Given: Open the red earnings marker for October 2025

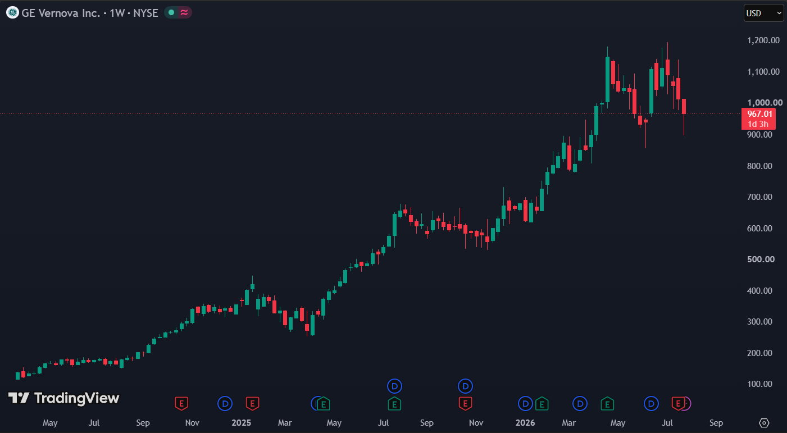Looking at the screenshot, I should (x=465, y=403).
